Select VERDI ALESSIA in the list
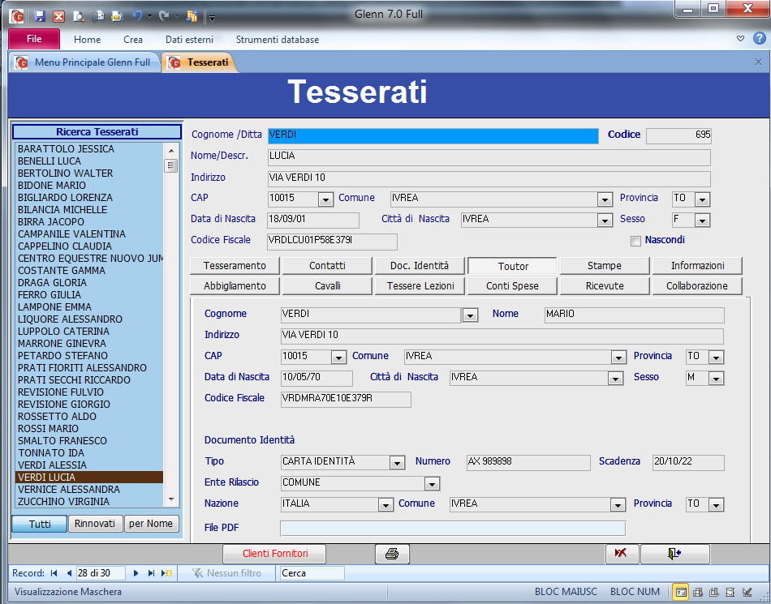The height and width of the screenshot is (604, 771). (x=89, y=465)
